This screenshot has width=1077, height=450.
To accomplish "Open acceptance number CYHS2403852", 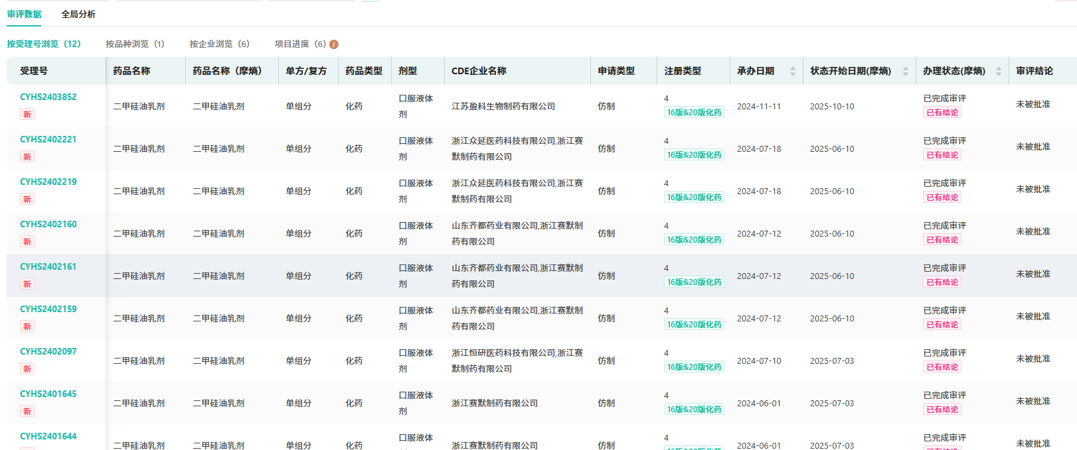I will [x=48, y=97].
